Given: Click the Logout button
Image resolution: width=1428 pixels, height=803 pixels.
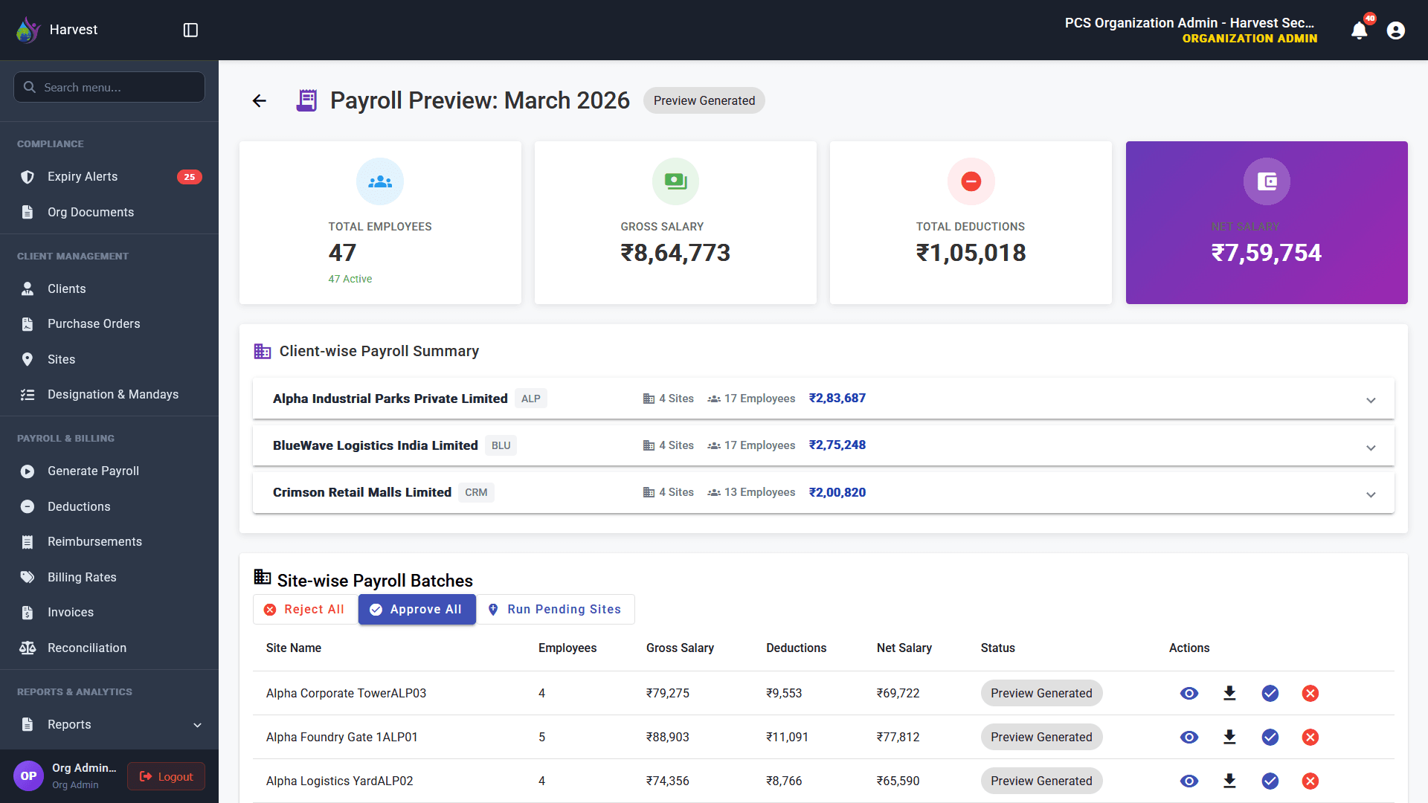Looking at the screenshot, I should pos(166,776).
